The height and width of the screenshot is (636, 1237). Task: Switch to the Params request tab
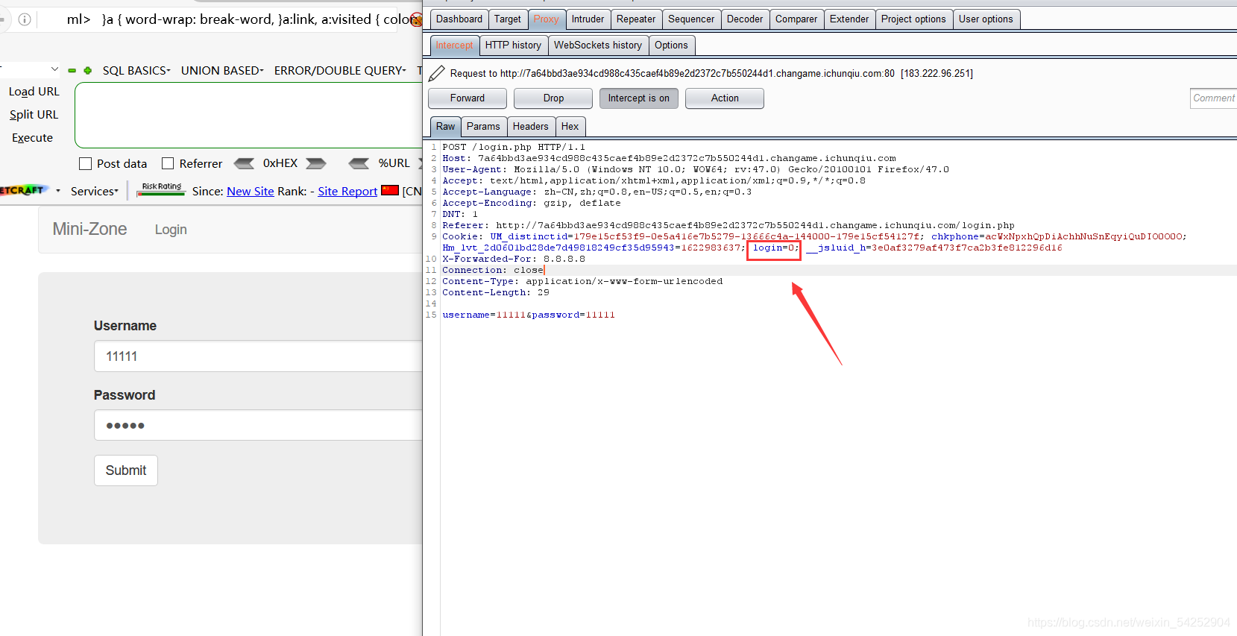483,127
